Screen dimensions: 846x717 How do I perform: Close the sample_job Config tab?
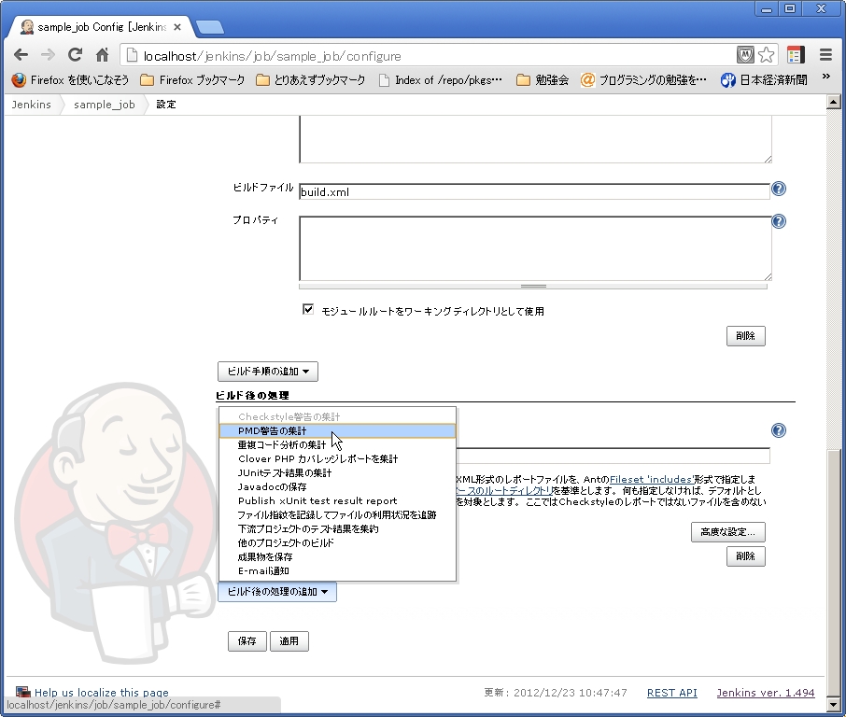pos(177,27)
